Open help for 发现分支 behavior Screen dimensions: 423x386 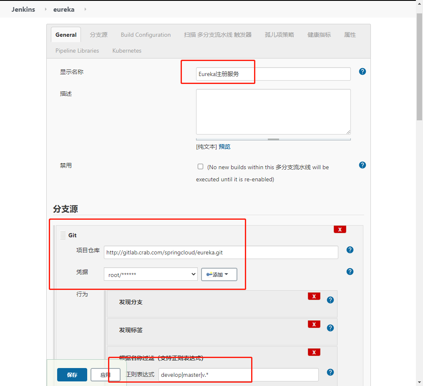(x=330, y=300)
